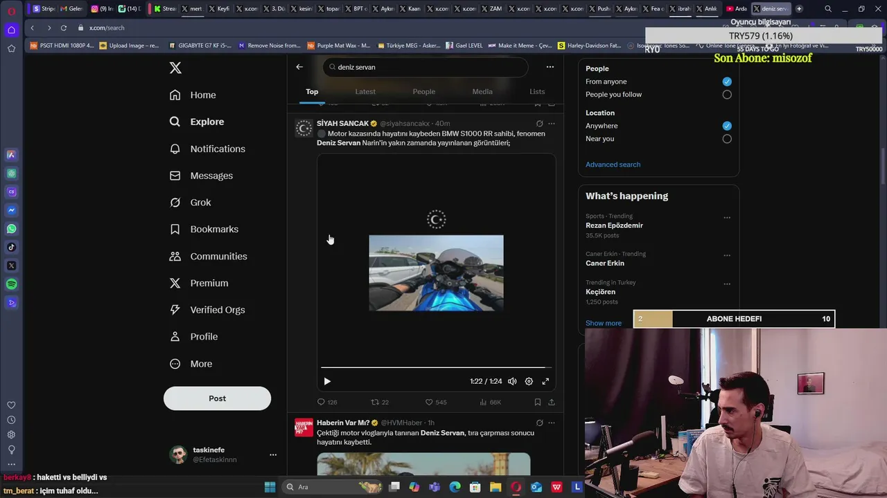Switch to Top results tab
The image size is (887, 498).
tap(312, 91)
